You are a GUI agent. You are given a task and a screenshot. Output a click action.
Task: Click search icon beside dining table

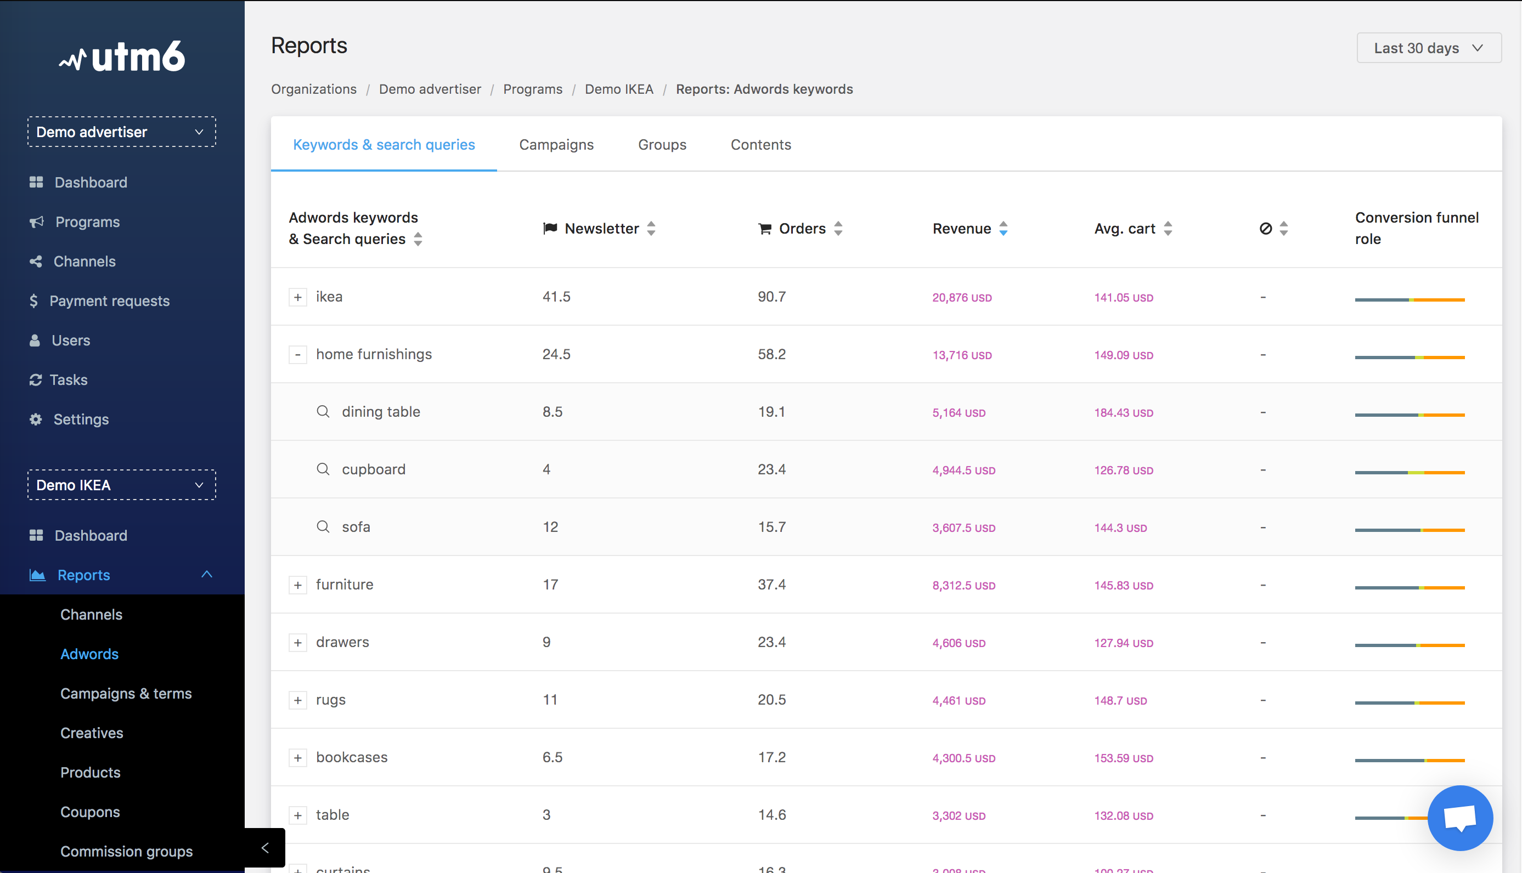tap(323, 411)
